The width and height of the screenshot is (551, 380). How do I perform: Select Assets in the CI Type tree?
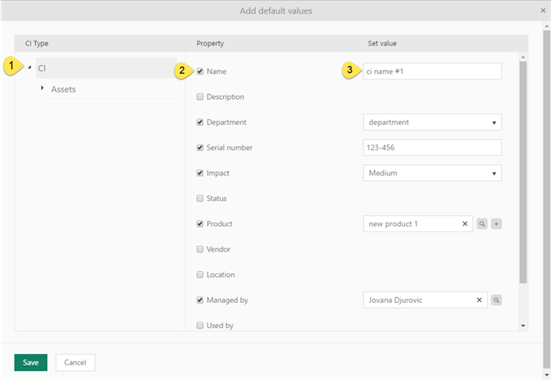click(x=63, y=89)
